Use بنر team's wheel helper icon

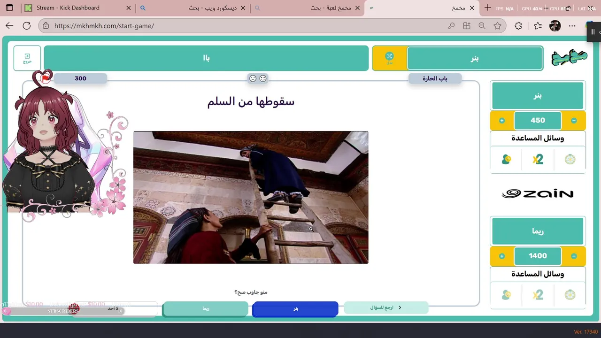[x=570, y=160]
